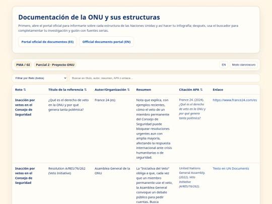272x204 pixels.
Task: Click the summary beginning Nota que explica
Action: 154,129
